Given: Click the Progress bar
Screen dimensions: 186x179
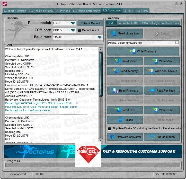Looking at the screenshot, I should 93,165.
